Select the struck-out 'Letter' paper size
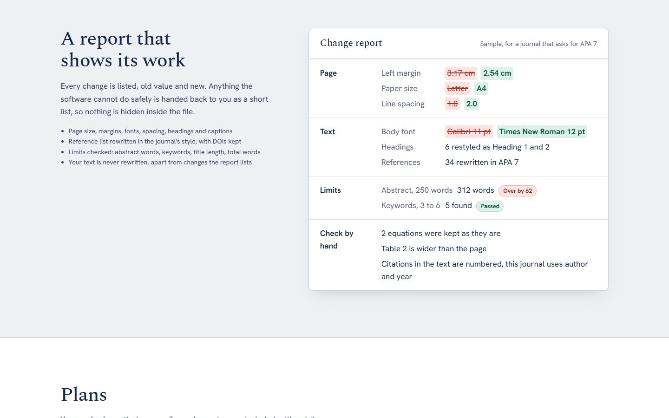The image size is (669, 418). (458, 89)
